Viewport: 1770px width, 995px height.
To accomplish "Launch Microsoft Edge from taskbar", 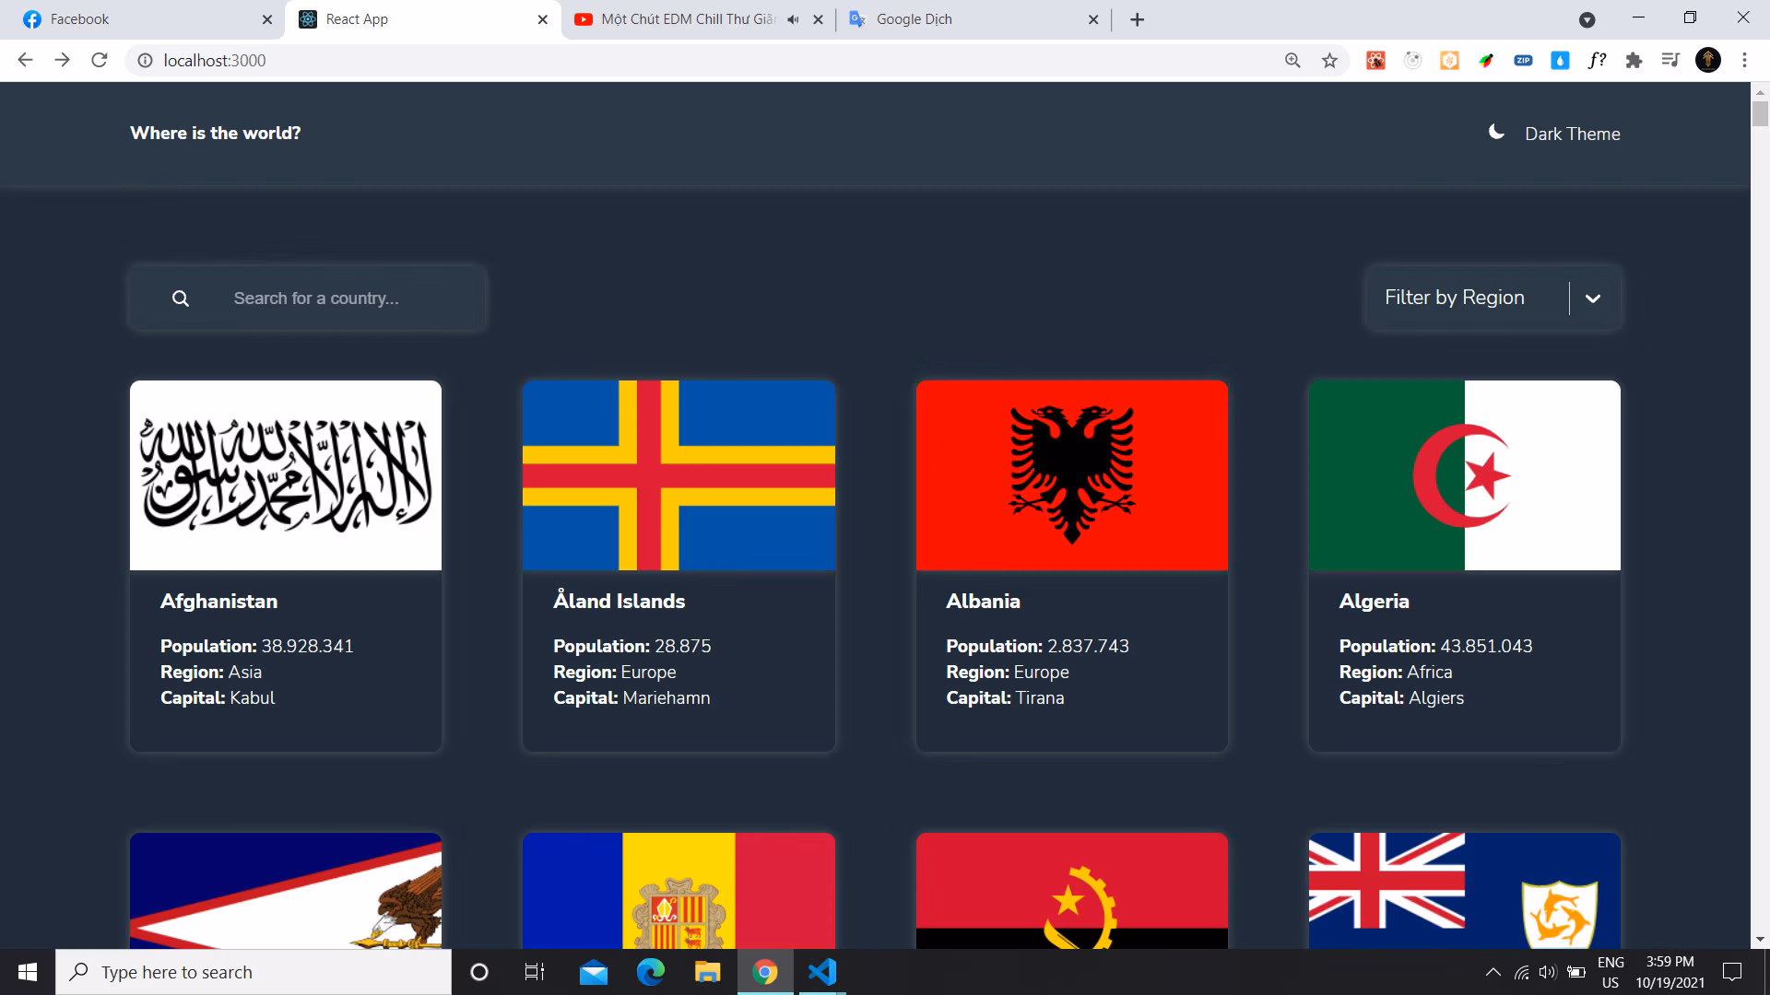I will (x=651, y=972).
